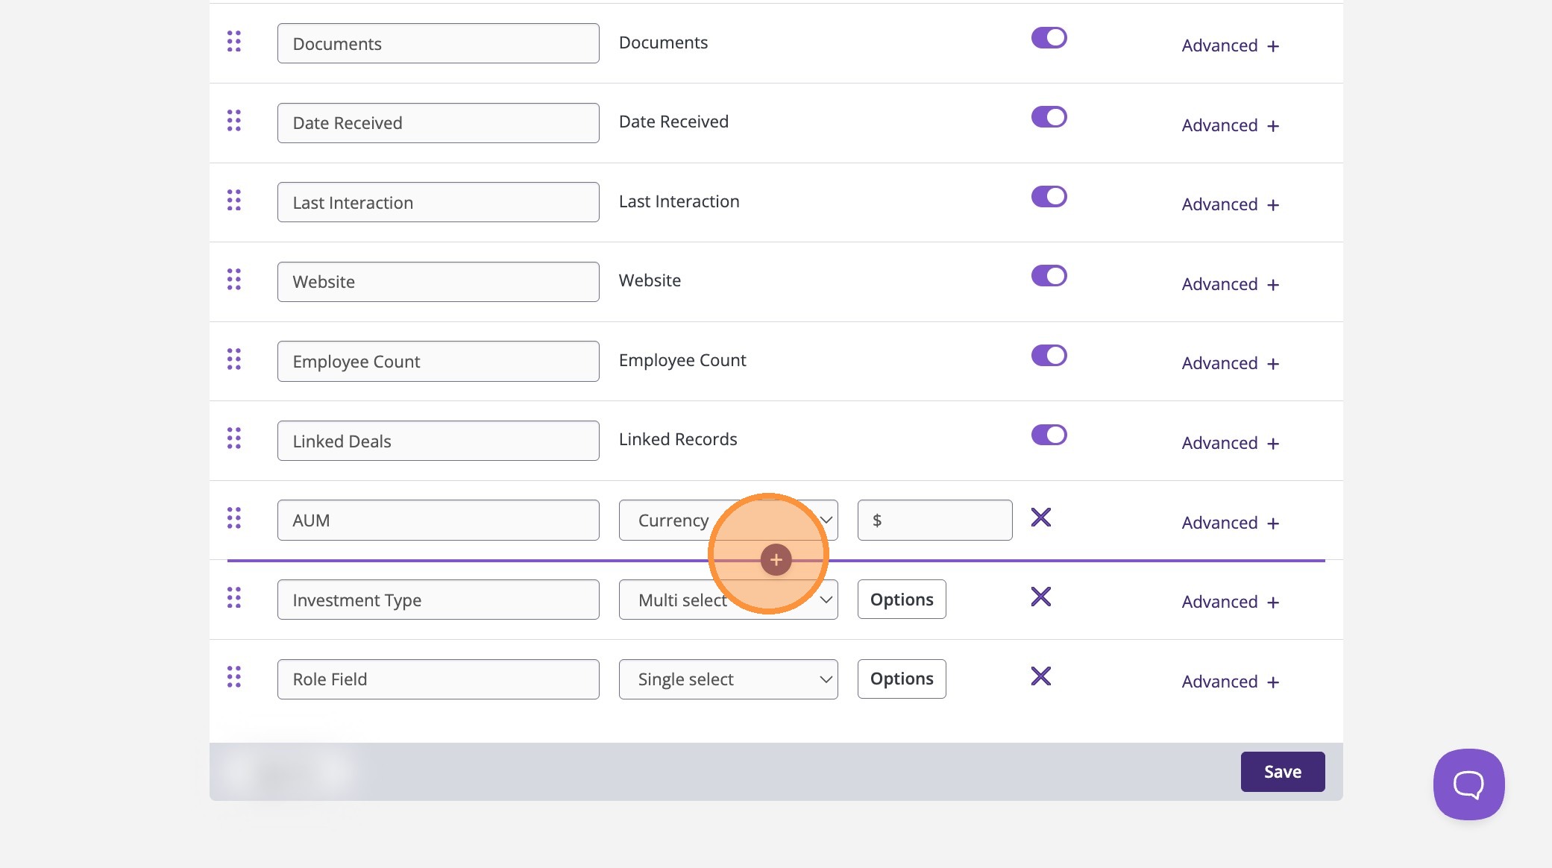The width and height of the screenshot is (1552, 868).
Task: Remove Investment Type field via X icon
Action: (1040, 597)
